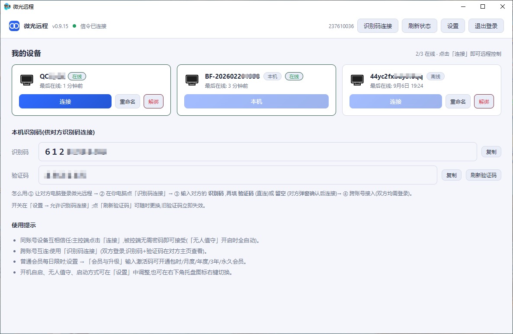Rename the QC device
Image resolution: width=513 pixels, height=334 pixels.
pos(128,101)
